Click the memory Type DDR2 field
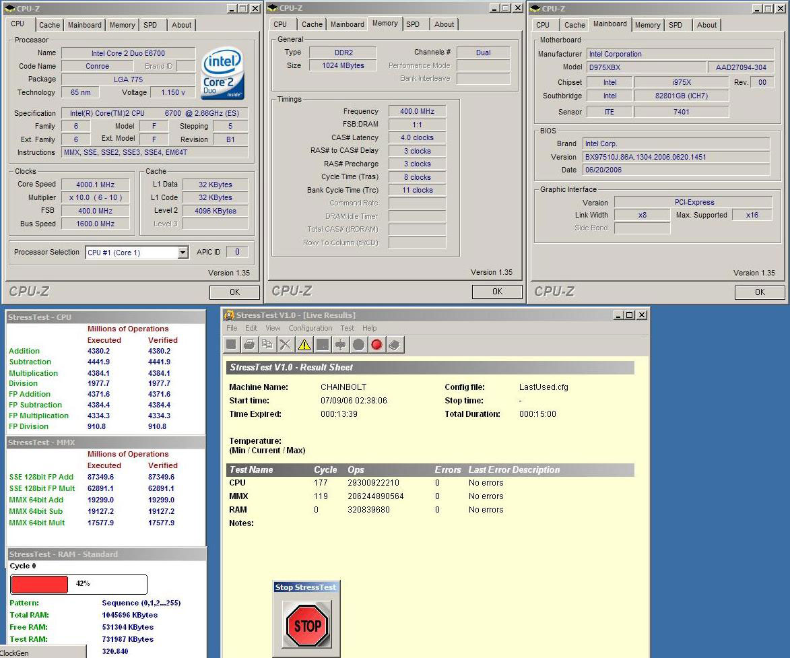 click(343, 53)
